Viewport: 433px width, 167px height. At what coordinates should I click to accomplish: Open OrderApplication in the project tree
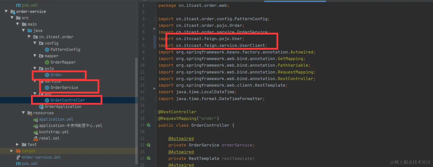(63, 107)
